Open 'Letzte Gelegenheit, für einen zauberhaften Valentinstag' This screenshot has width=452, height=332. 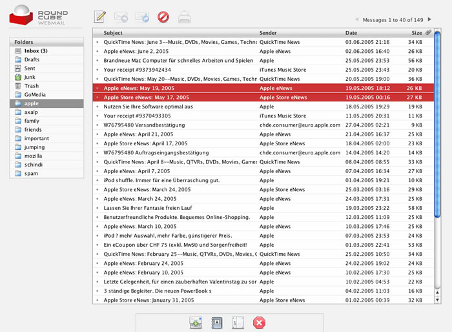coord(263,282)
